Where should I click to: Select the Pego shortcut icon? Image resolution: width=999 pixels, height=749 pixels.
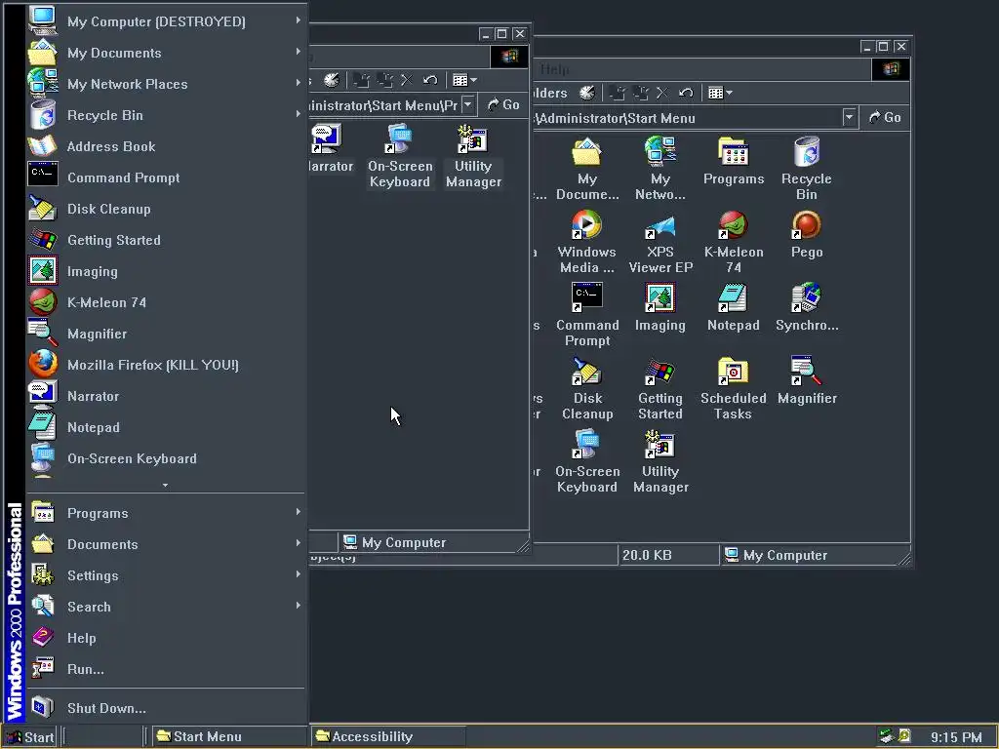[807, 235]
